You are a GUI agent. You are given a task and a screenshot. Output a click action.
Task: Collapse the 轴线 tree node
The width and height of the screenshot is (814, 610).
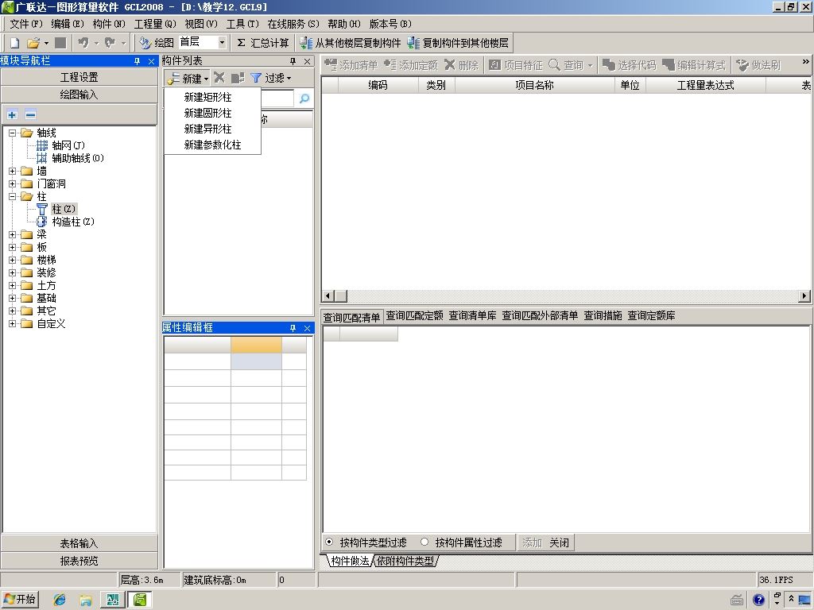[12, 133]
